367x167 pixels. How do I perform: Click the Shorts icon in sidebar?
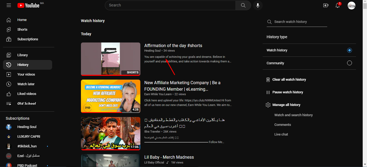pos(9,30)
